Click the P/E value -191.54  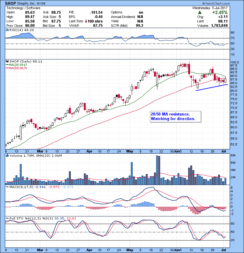tap(96, 12)
